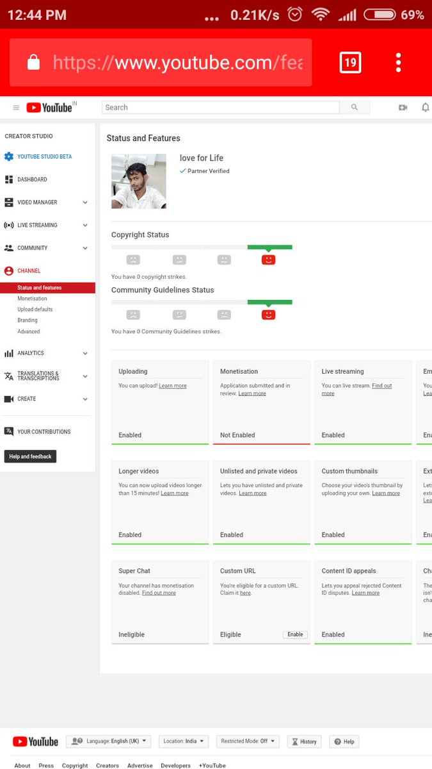Image resolution: width=432 pixels, height=769 pixels.
Task: Click Learn more in Custom thumbnails card
Action: click(x=386, y=493)
